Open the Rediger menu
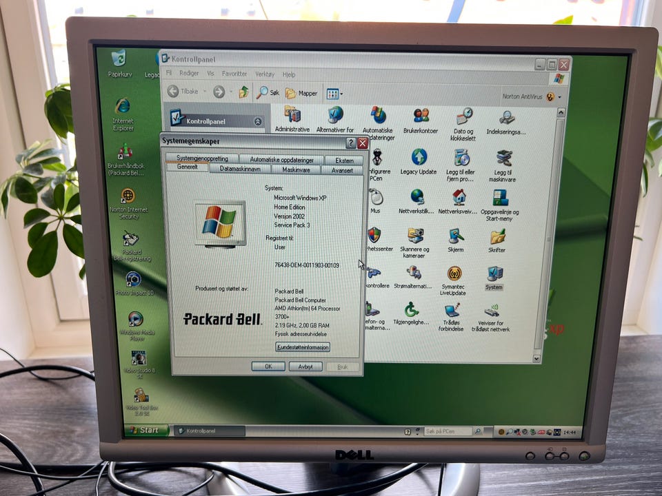 click(x=189, y=73)
